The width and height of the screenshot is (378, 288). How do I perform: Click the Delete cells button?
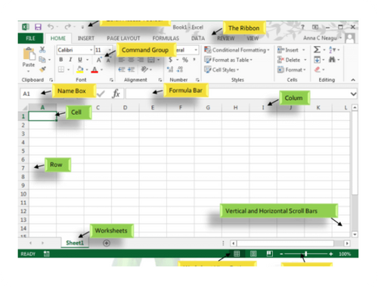coord(292,60)
